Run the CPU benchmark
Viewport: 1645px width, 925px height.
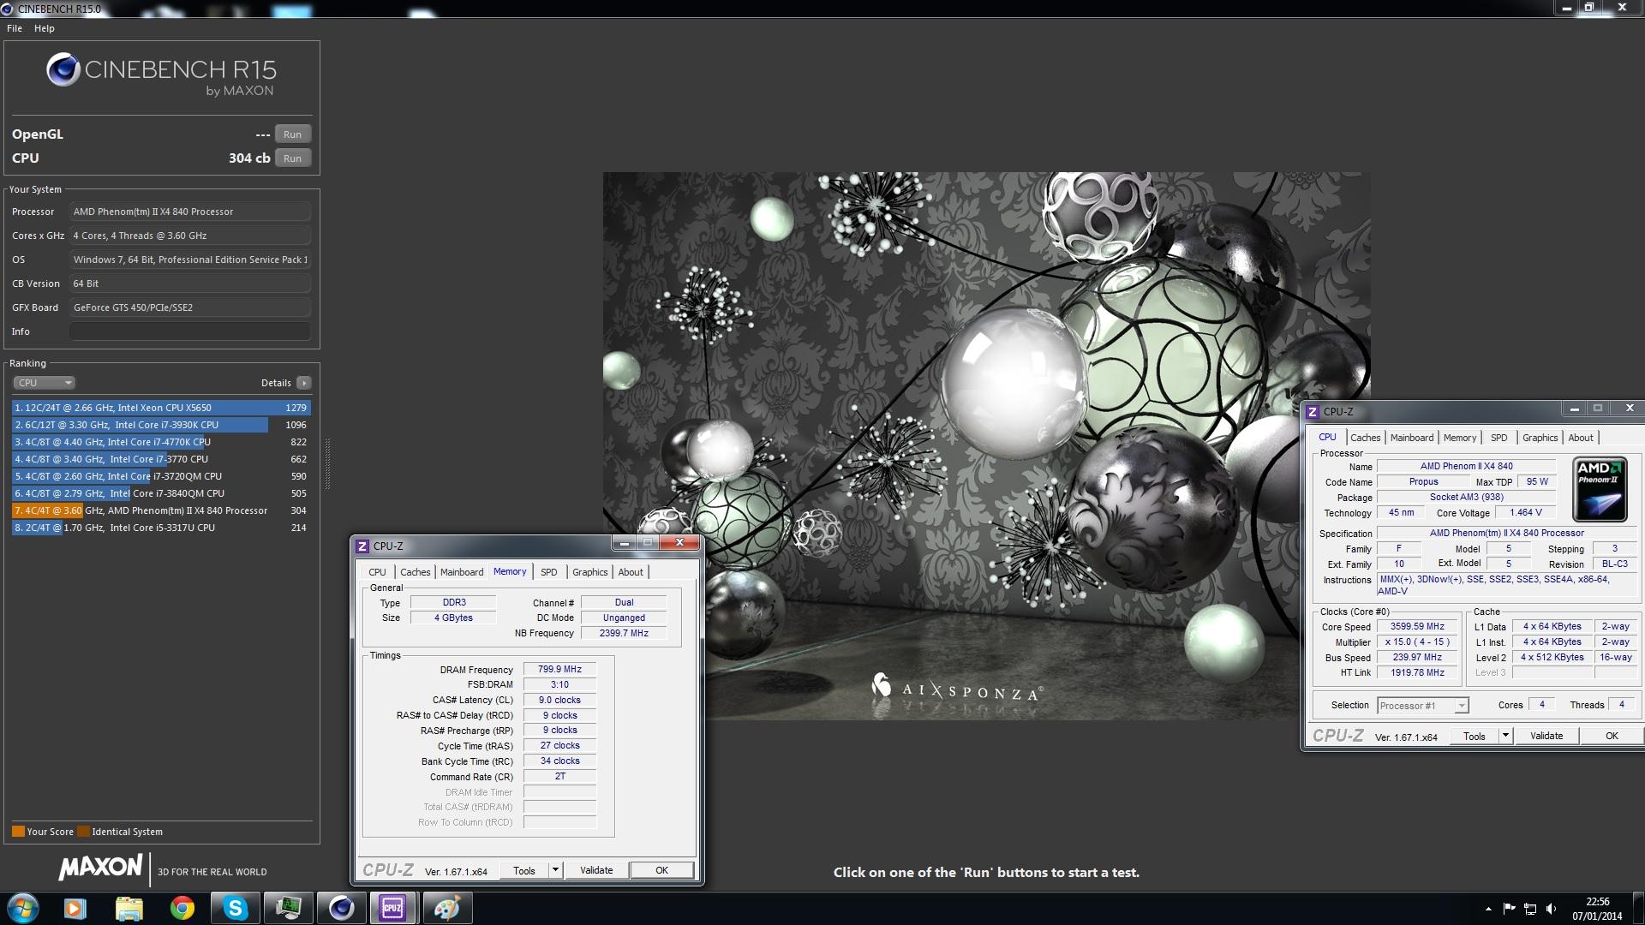pyautogui.click(x=292, y=158)
